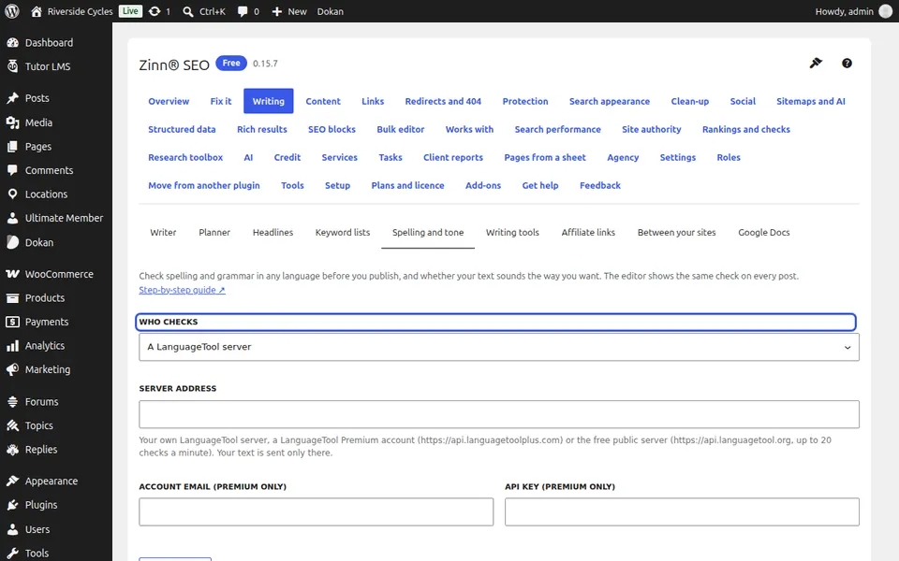Click the Account Email input field
The image size is (899, 561).
[316, 511]
